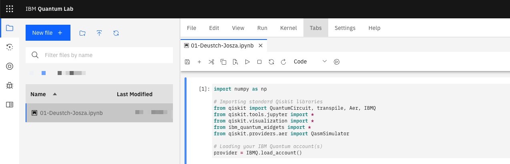
Task: Open the debugger bug sidebar panel
Action: [x=10, y=85]
